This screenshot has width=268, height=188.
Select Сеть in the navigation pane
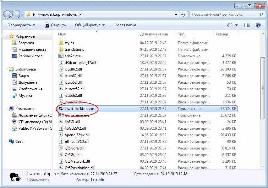[19, 142]
